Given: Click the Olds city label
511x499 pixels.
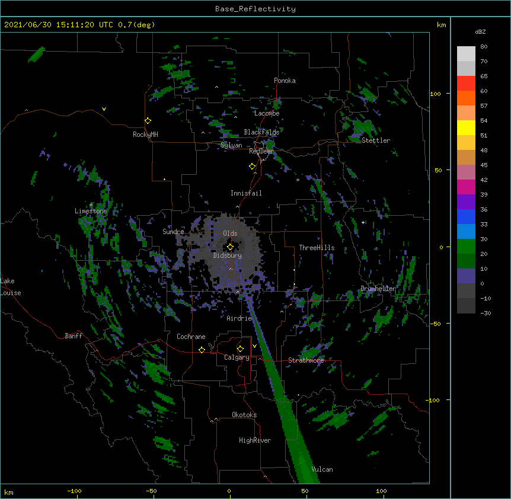Looking at the screenshot, I should pyautogui.click(x=230, y=233).
